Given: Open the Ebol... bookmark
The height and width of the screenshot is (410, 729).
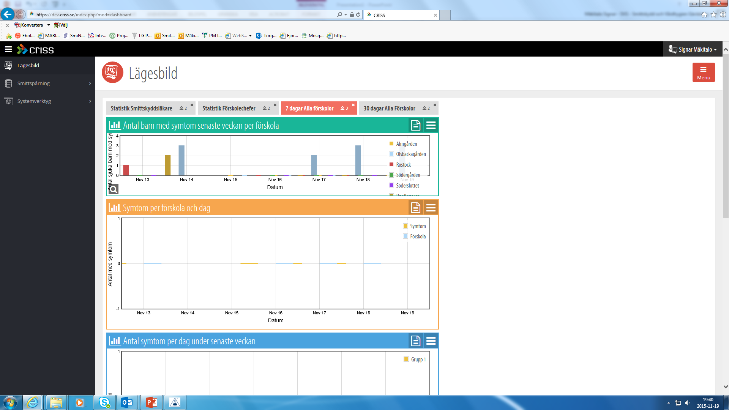Looking at the screenshot, I should (x=25, y=36).
